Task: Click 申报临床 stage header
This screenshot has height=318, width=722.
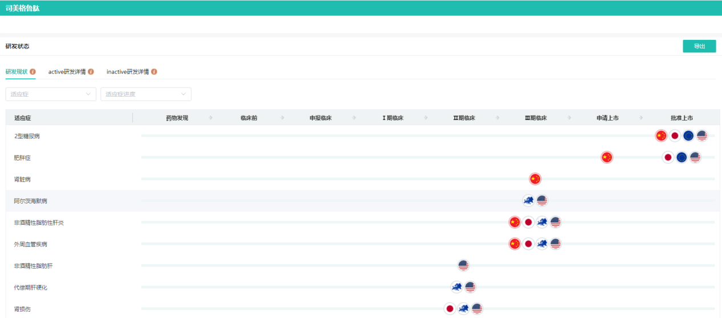Action: [321, 118]
